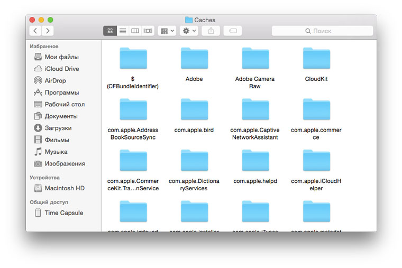Open the gear action menu
Viewport: 402px width, 268px height.
189,31
